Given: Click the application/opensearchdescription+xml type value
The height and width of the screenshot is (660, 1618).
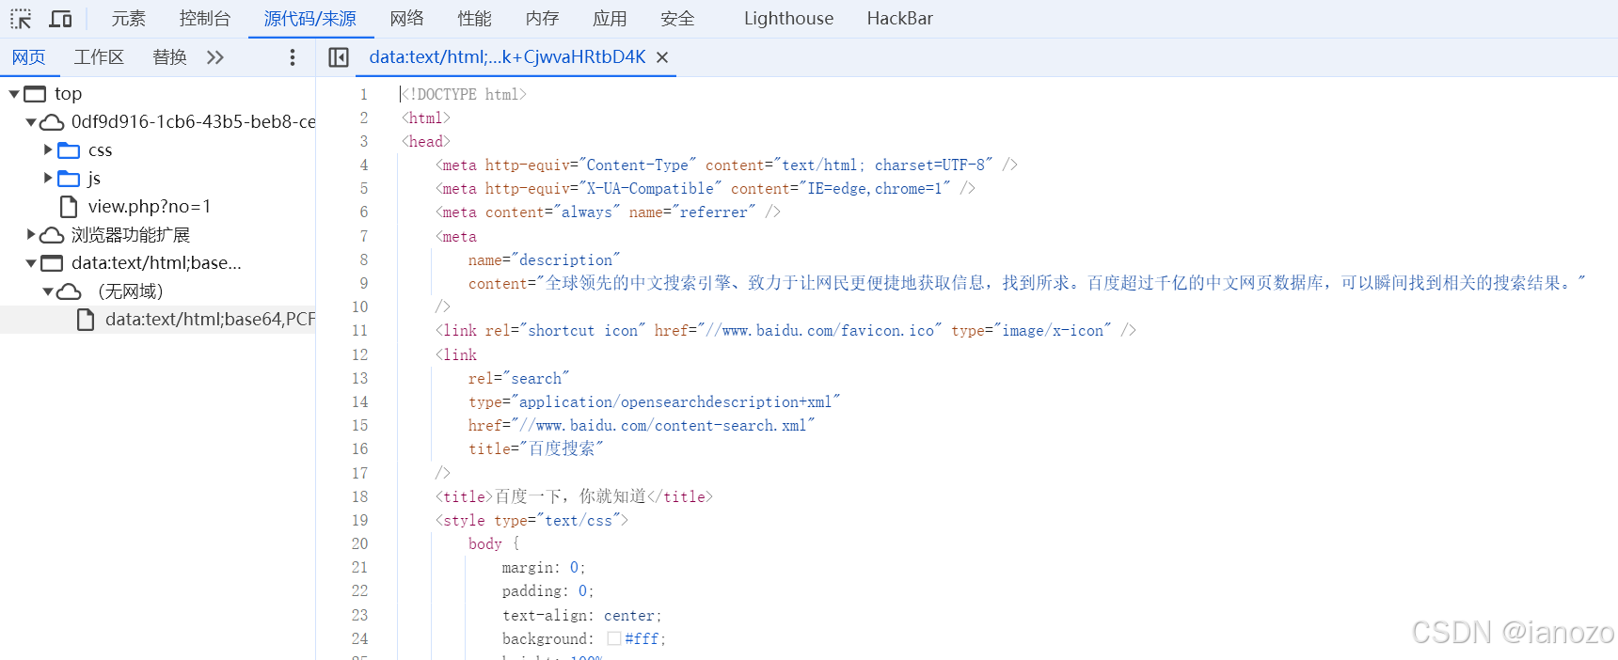Looking at the screenshot, I should 675,402.
